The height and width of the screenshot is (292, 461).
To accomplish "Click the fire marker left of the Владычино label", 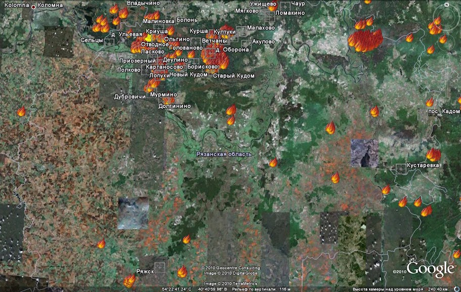I will pyautogui.click(x=114, y=10).
